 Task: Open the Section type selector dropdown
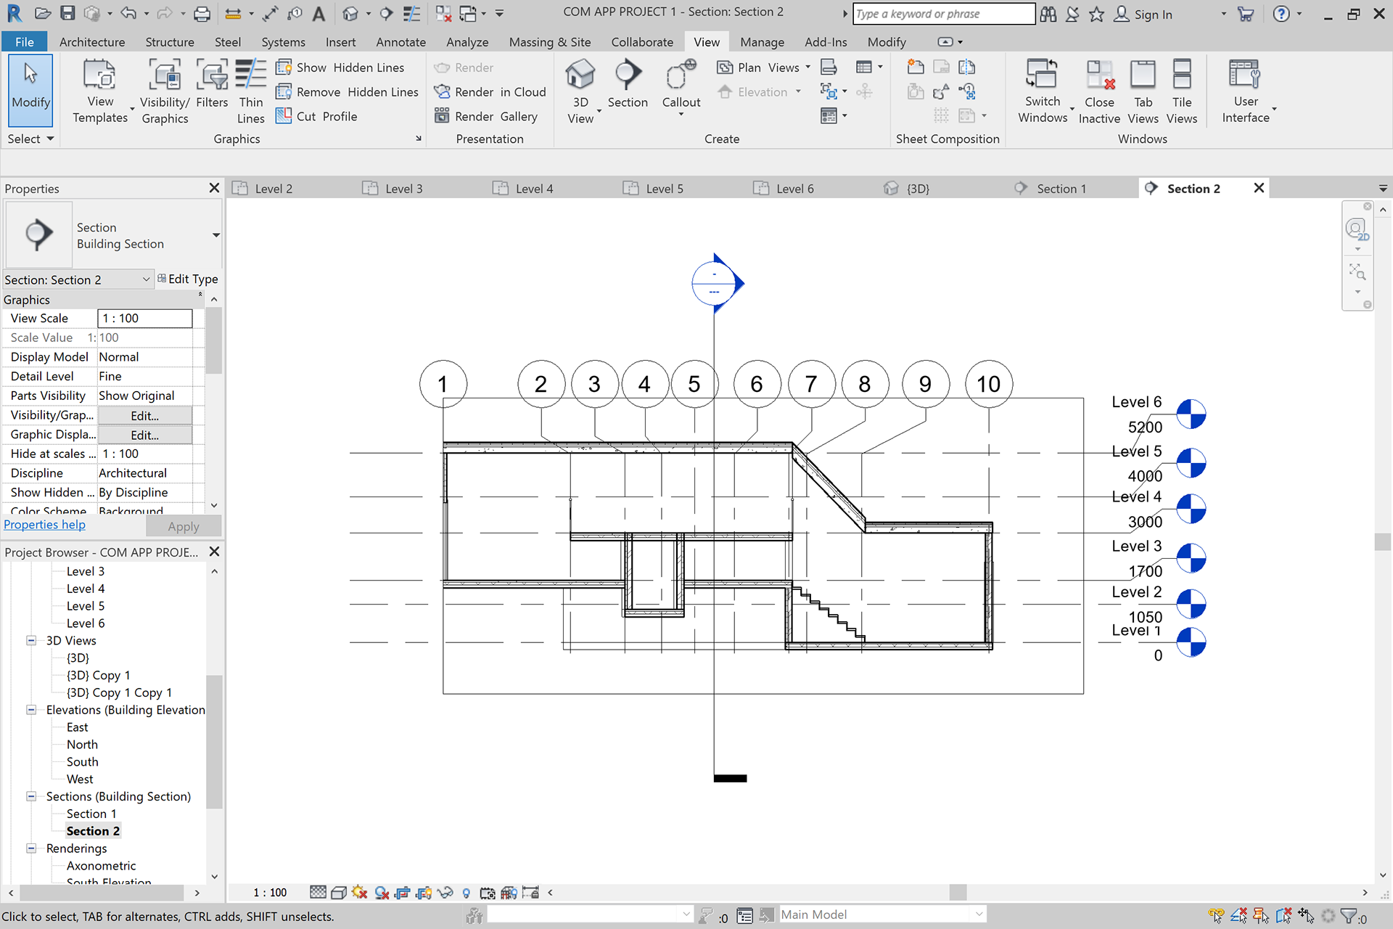pos(215,235)
